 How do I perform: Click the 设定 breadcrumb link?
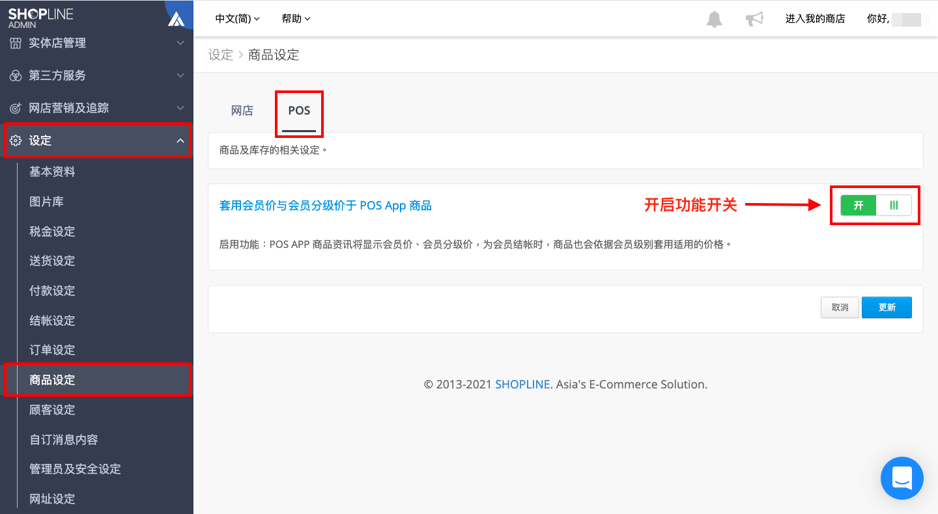click(221, 55)
